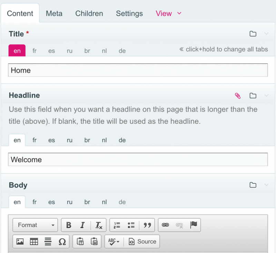
Task: Click the View link tab
Action: (164, 13)
